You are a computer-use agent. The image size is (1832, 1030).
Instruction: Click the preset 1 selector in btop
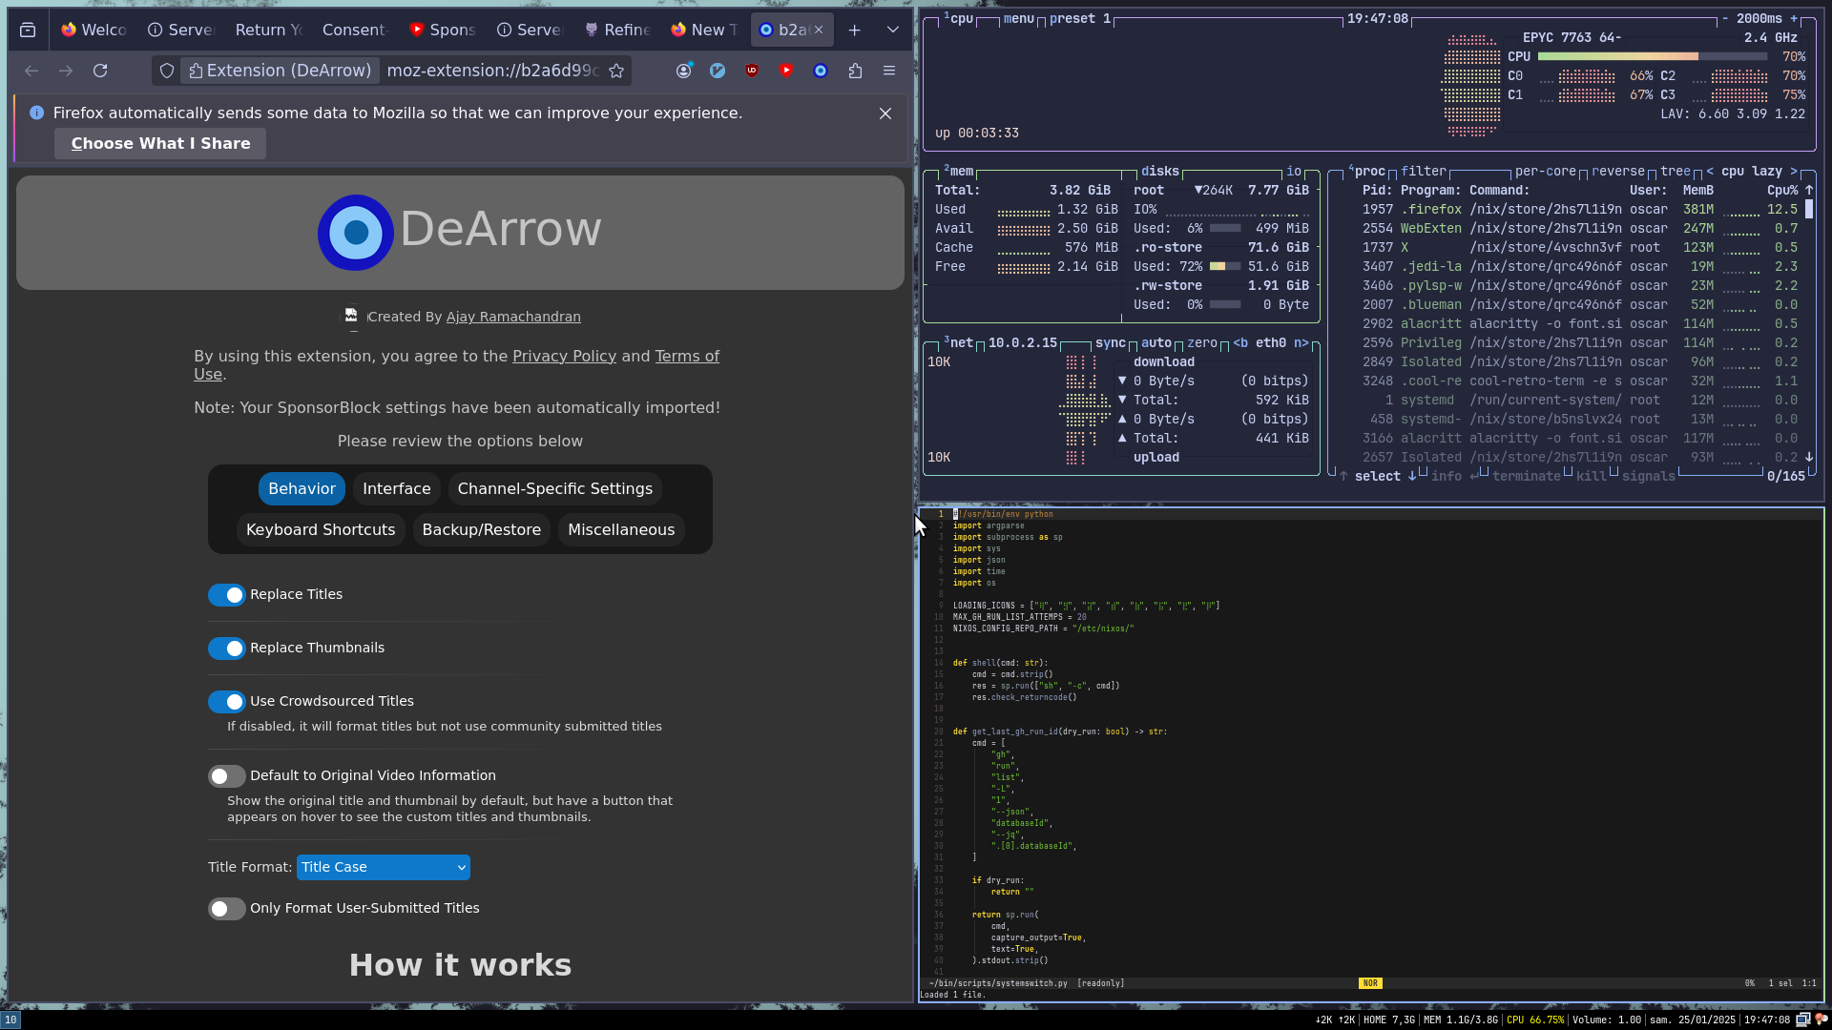coord(1080,18)
